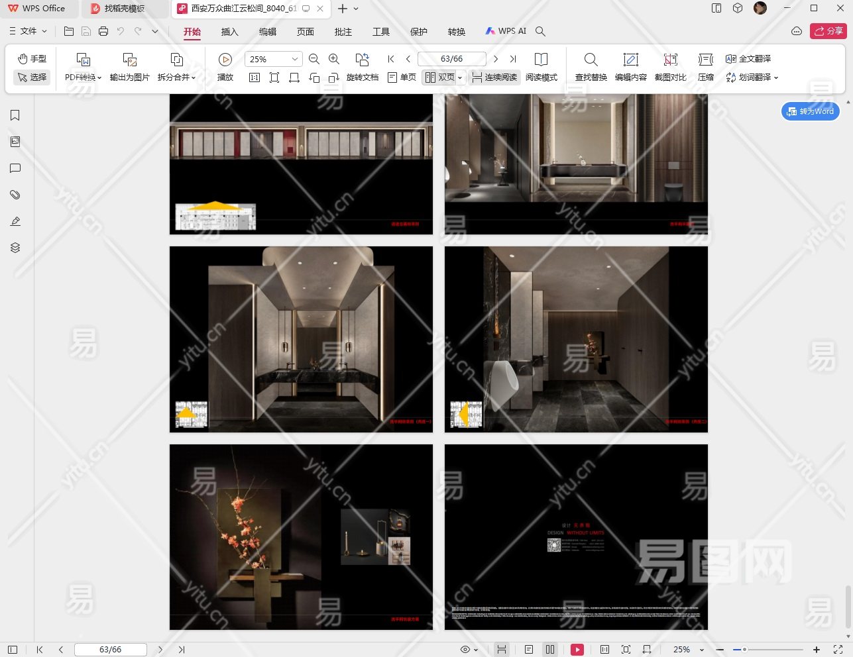Open the attachments paperclip panel
This screenshot has width=853, height=657.
[15, 195]
